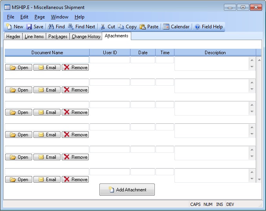
Task: Click the Save toolbar icon
Action: [x=29, y=27]
